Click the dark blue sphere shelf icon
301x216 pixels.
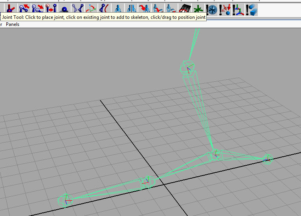[64, 9]
